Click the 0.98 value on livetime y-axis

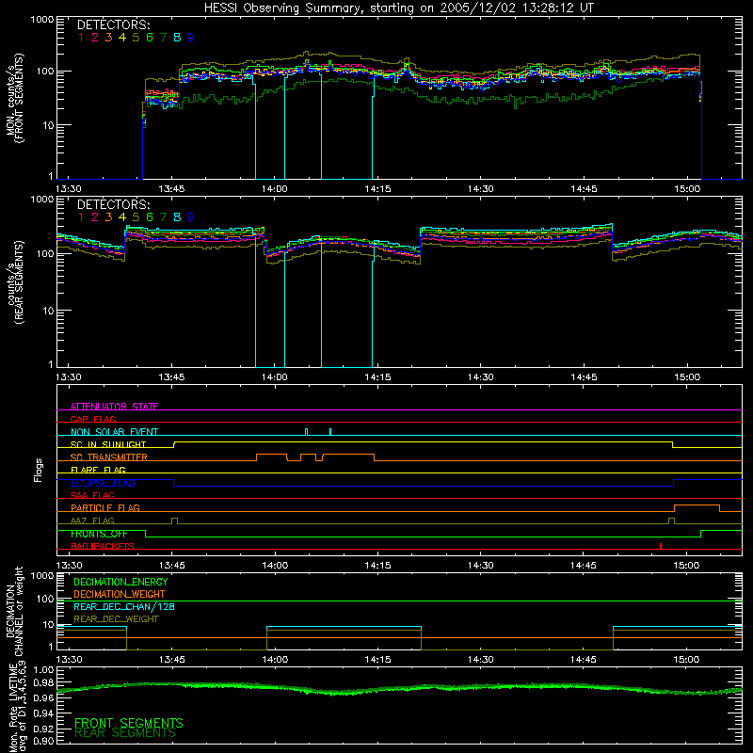[43, 683]
